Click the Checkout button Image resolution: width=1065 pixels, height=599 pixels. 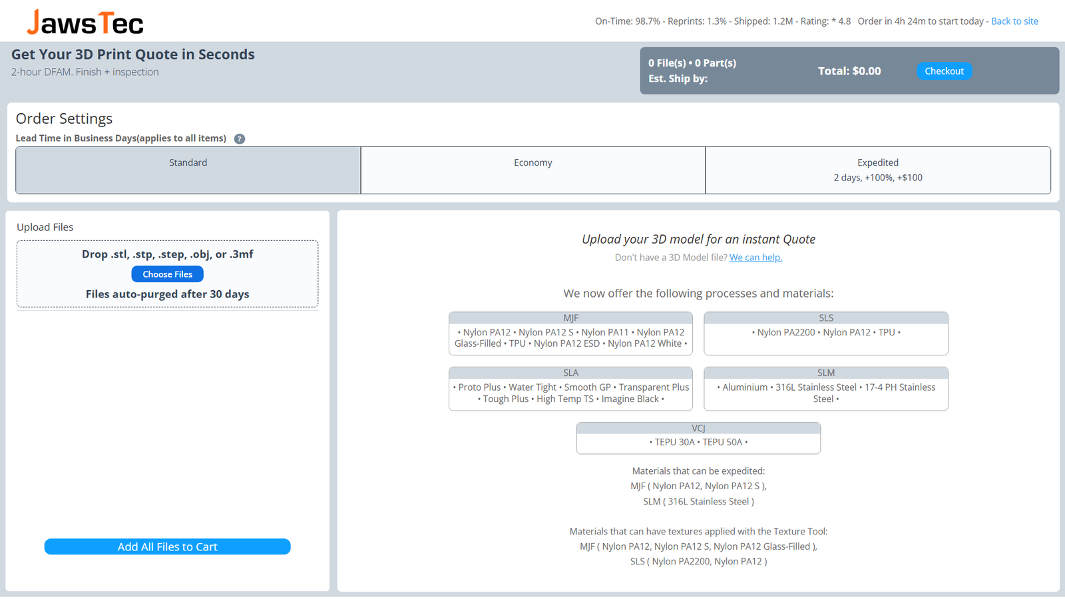pyautogui.click(x=944, y=71)
